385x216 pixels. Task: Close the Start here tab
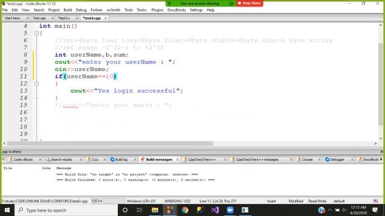28,18
